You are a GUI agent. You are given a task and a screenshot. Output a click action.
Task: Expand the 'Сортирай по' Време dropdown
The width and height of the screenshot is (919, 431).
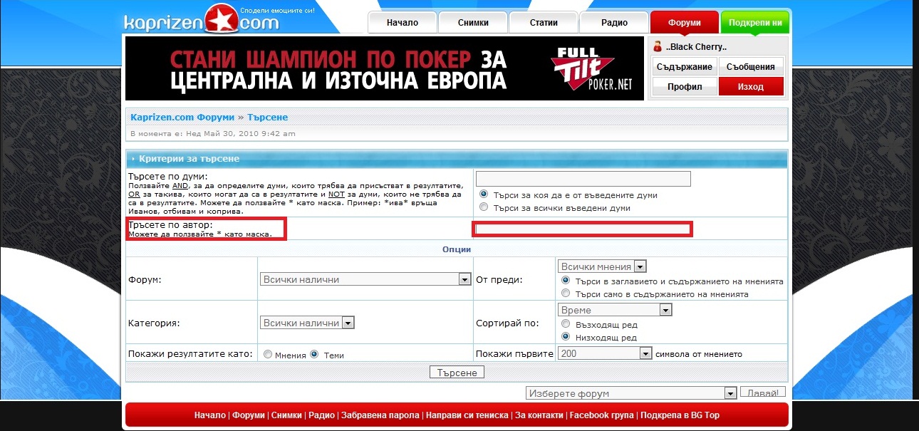(x=615, y=310)
